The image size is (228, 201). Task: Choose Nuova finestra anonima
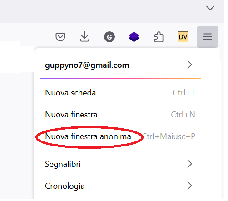coord(120,136)
